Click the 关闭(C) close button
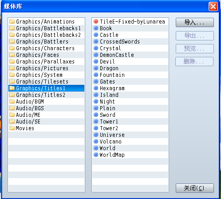Screen dimensions: 221x199 tap(195, 188)
